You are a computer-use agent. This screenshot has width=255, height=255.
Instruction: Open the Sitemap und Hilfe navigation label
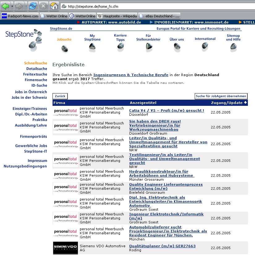[x=233, y=37]
